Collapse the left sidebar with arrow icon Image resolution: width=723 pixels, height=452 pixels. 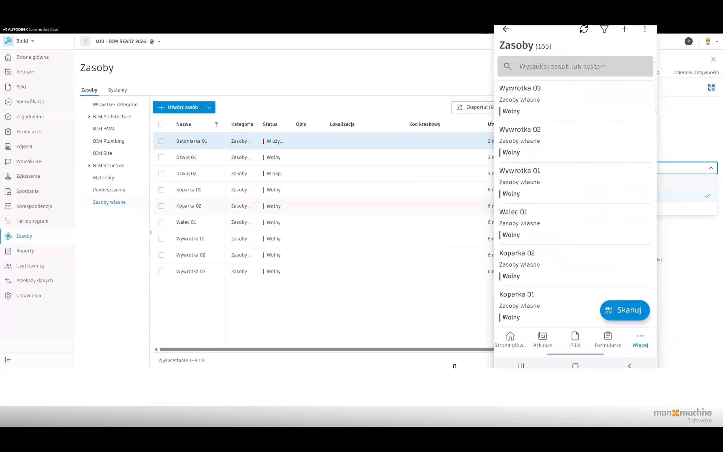8,360
